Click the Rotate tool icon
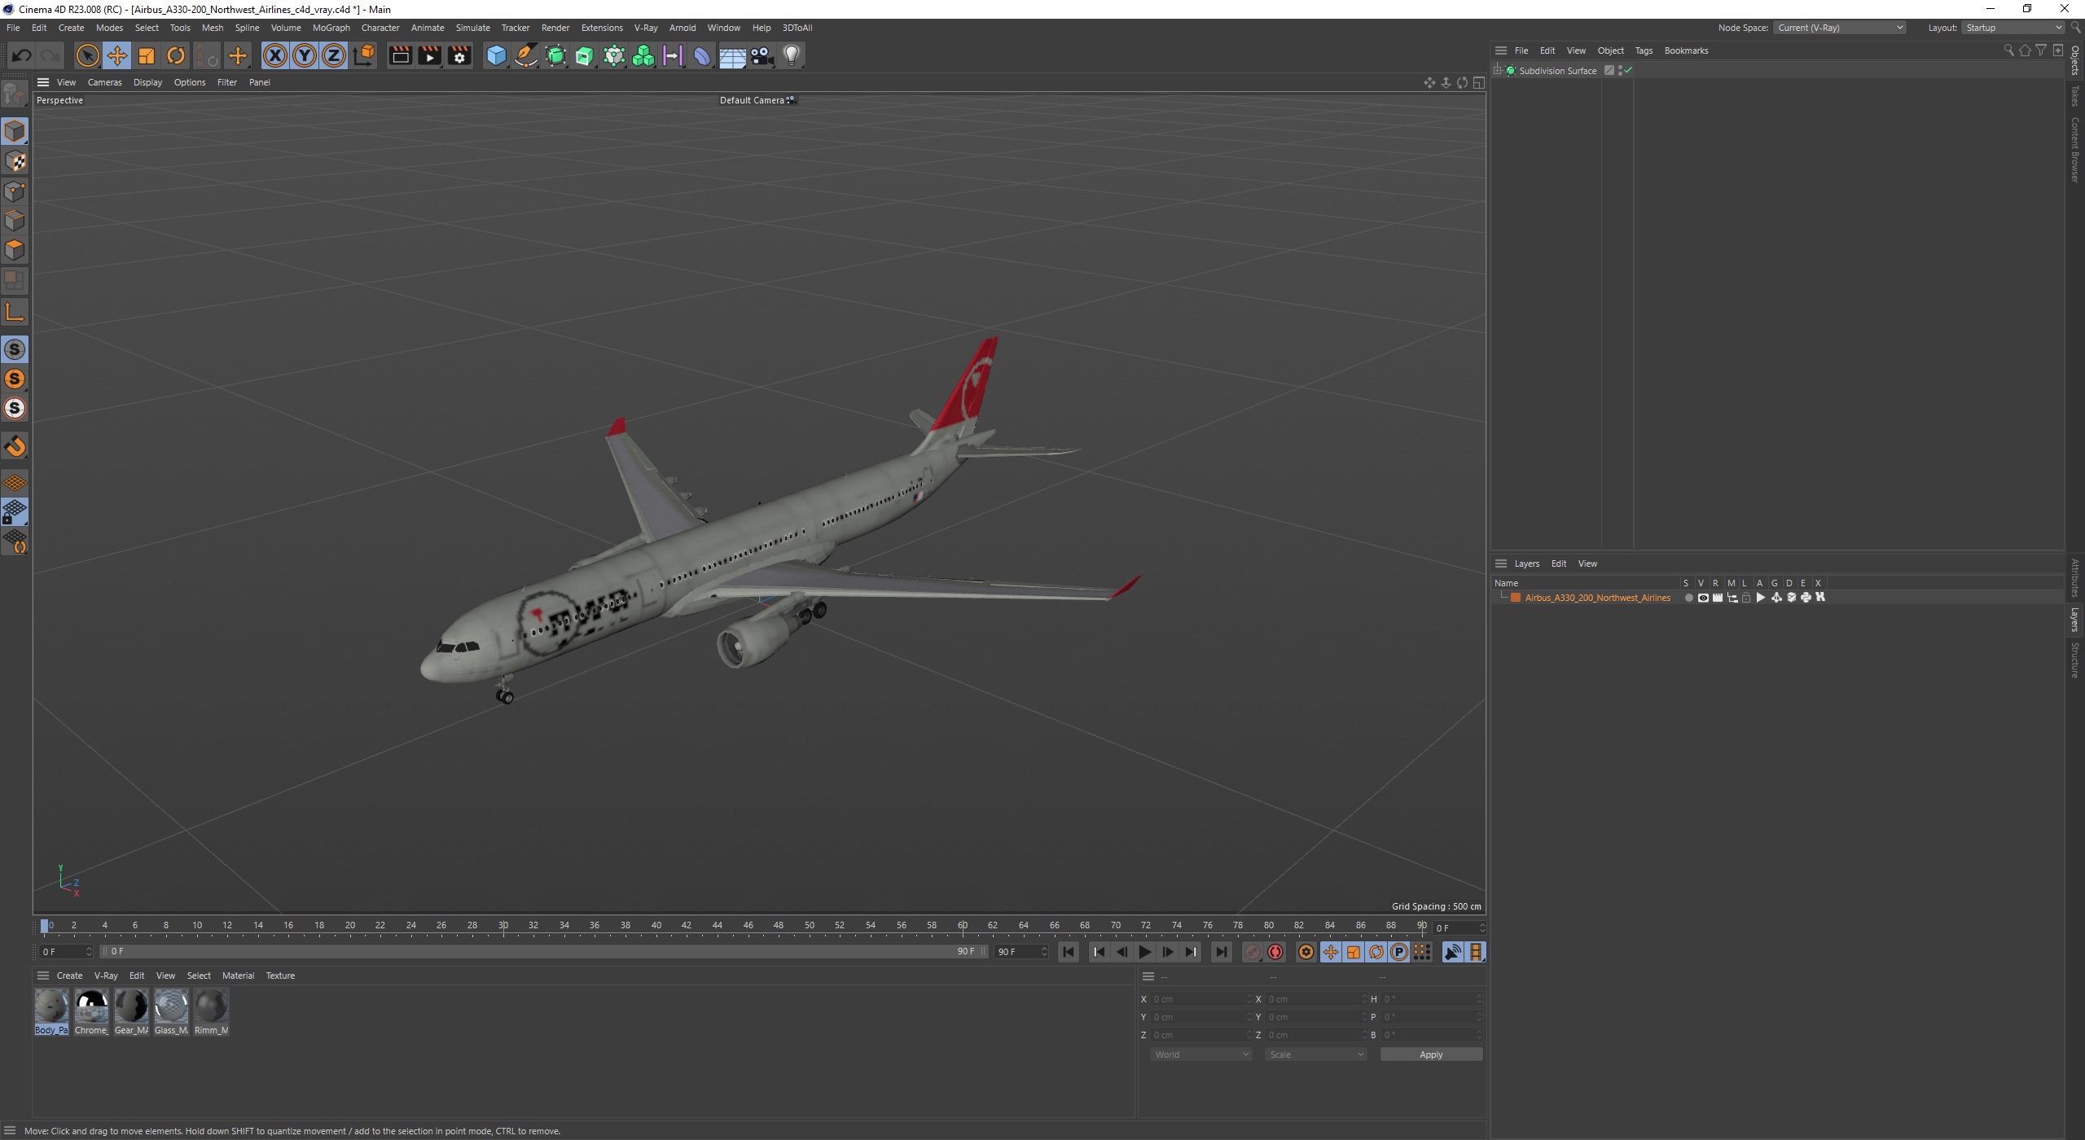Screen dimensions: 2085x1140 (175, 55)
